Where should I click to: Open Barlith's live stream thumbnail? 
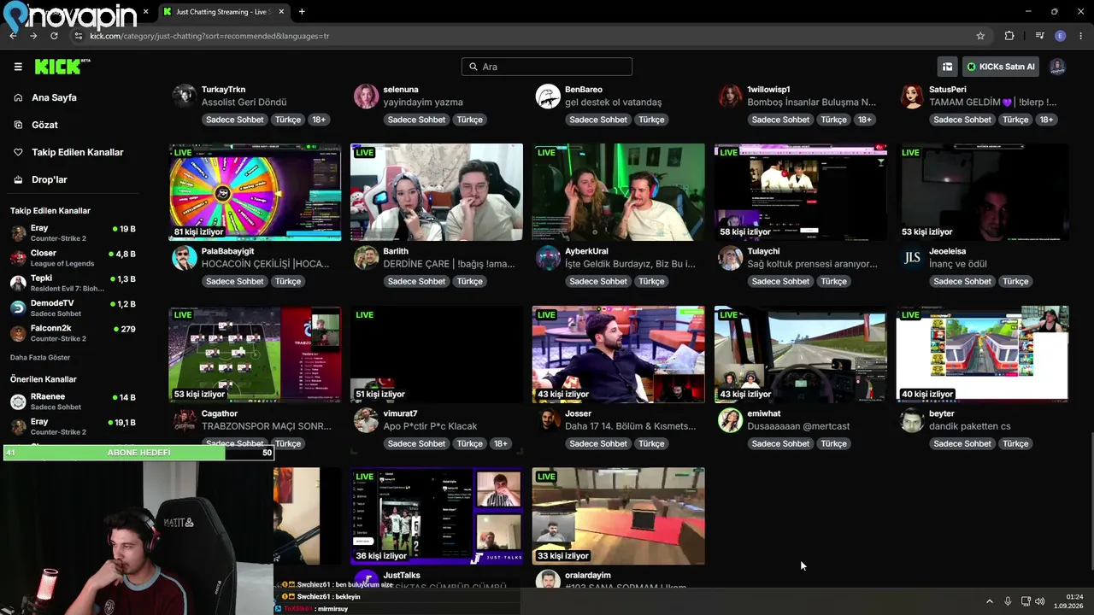(437, 191)
